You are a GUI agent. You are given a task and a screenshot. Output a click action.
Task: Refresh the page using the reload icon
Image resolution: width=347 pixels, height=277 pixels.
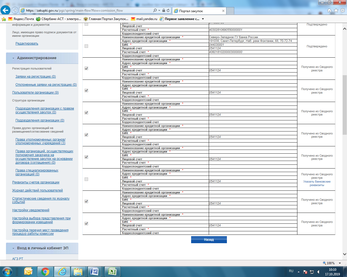point(168,11)
